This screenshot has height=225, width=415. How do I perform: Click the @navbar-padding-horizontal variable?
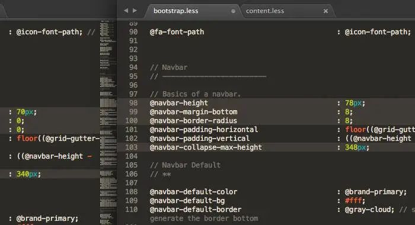coord(204,130)
